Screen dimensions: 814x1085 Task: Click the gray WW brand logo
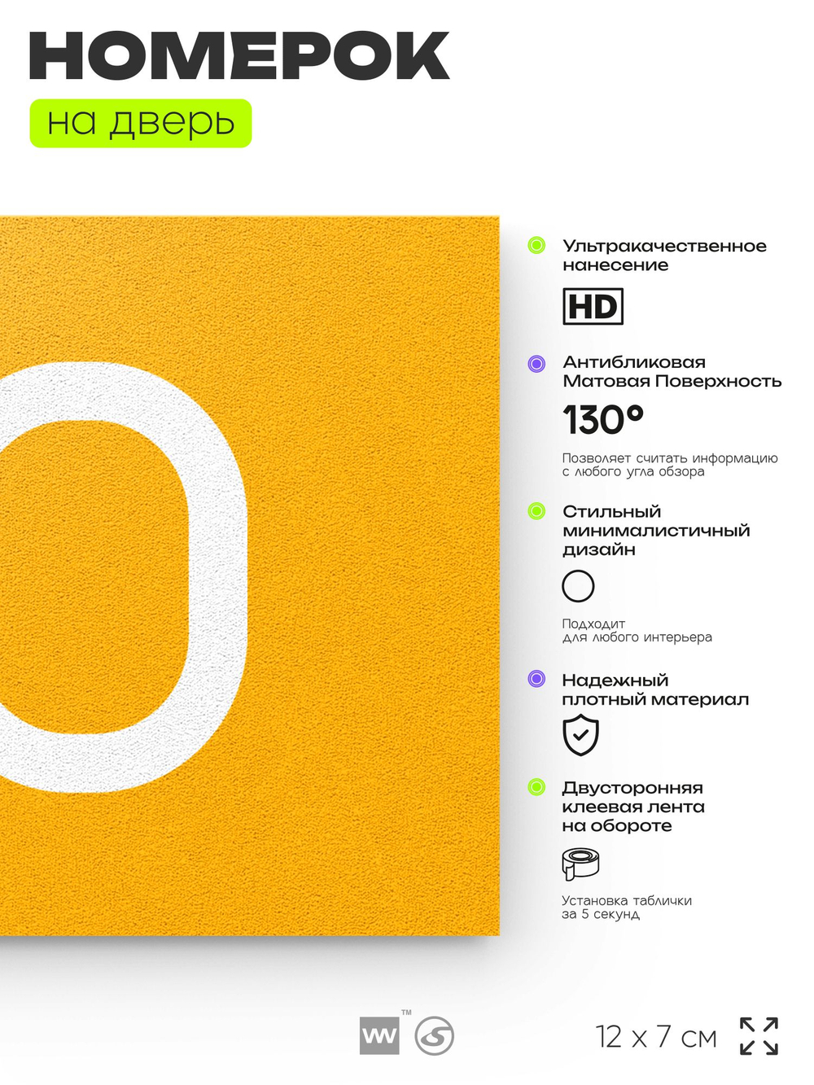point(379,1036)
